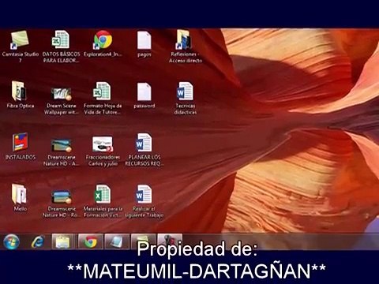Screen dimensions: 379x284
Task: Open Materiales para la Formación Excel file
Action: click(103, 201)
